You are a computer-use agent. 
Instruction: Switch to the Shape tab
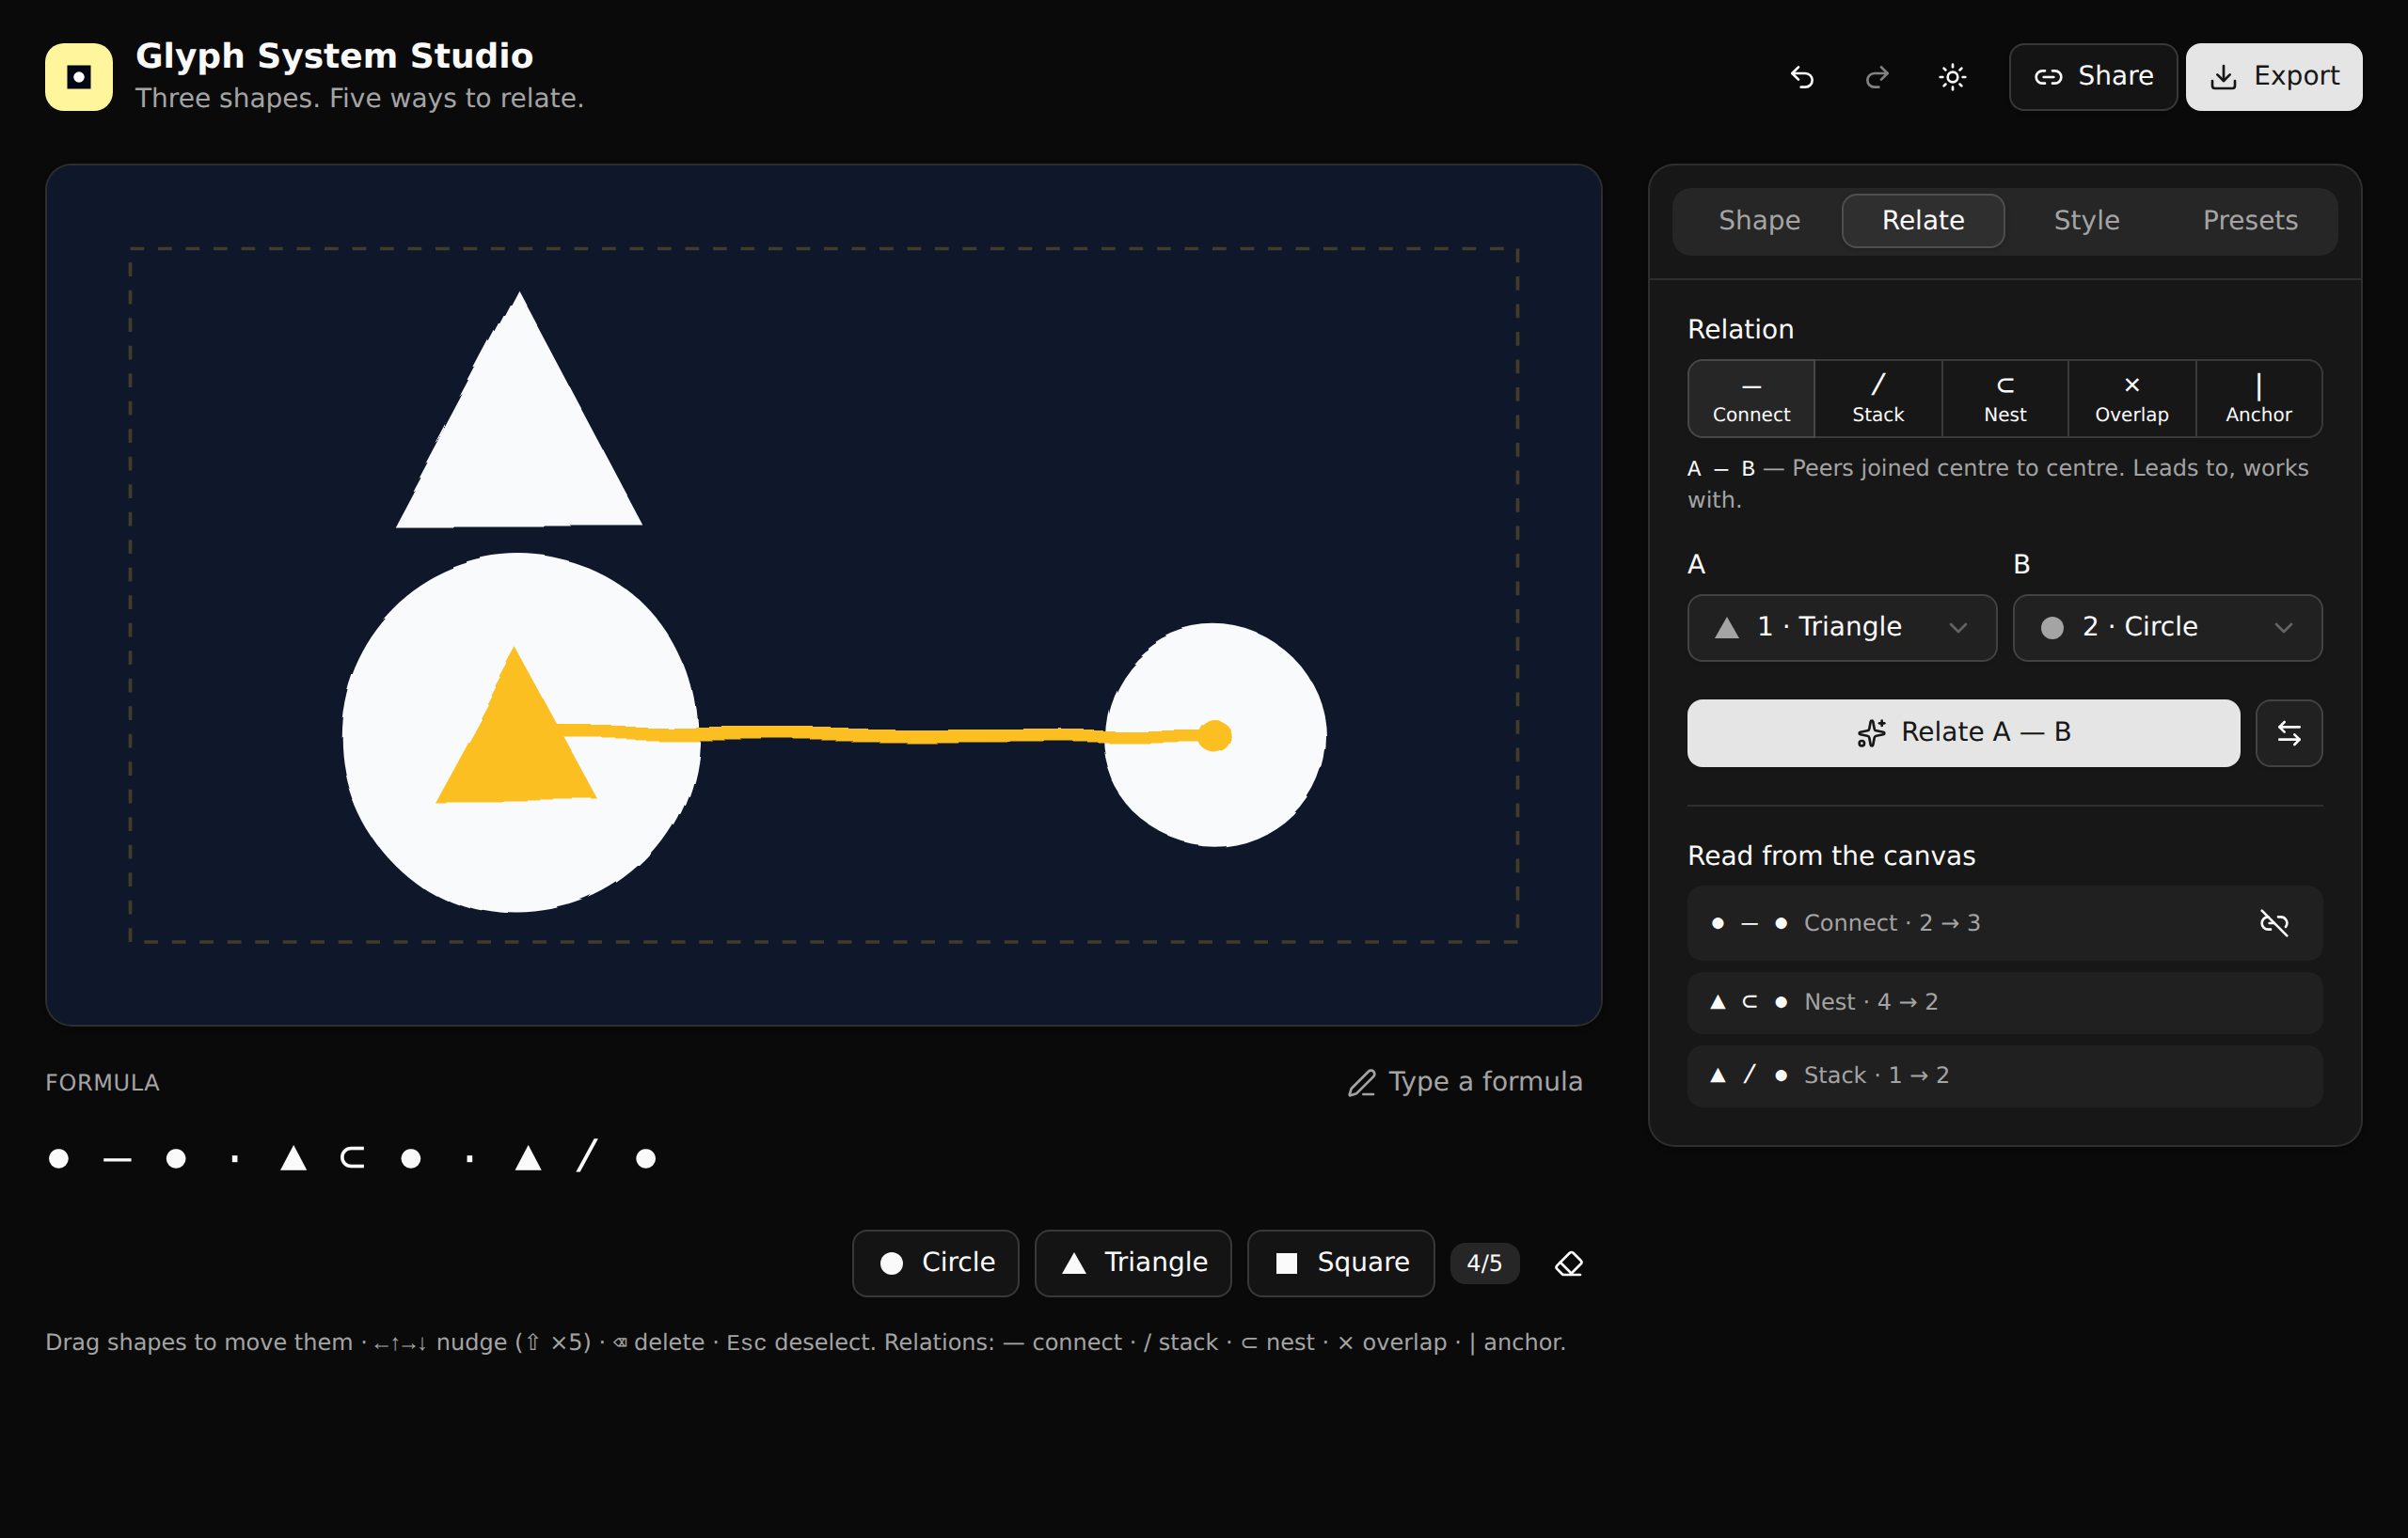1759,221
